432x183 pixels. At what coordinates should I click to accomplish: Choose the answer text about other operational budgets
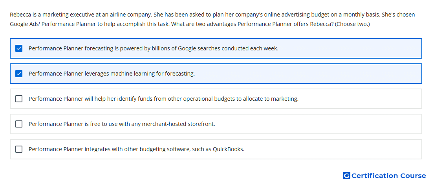163,99
